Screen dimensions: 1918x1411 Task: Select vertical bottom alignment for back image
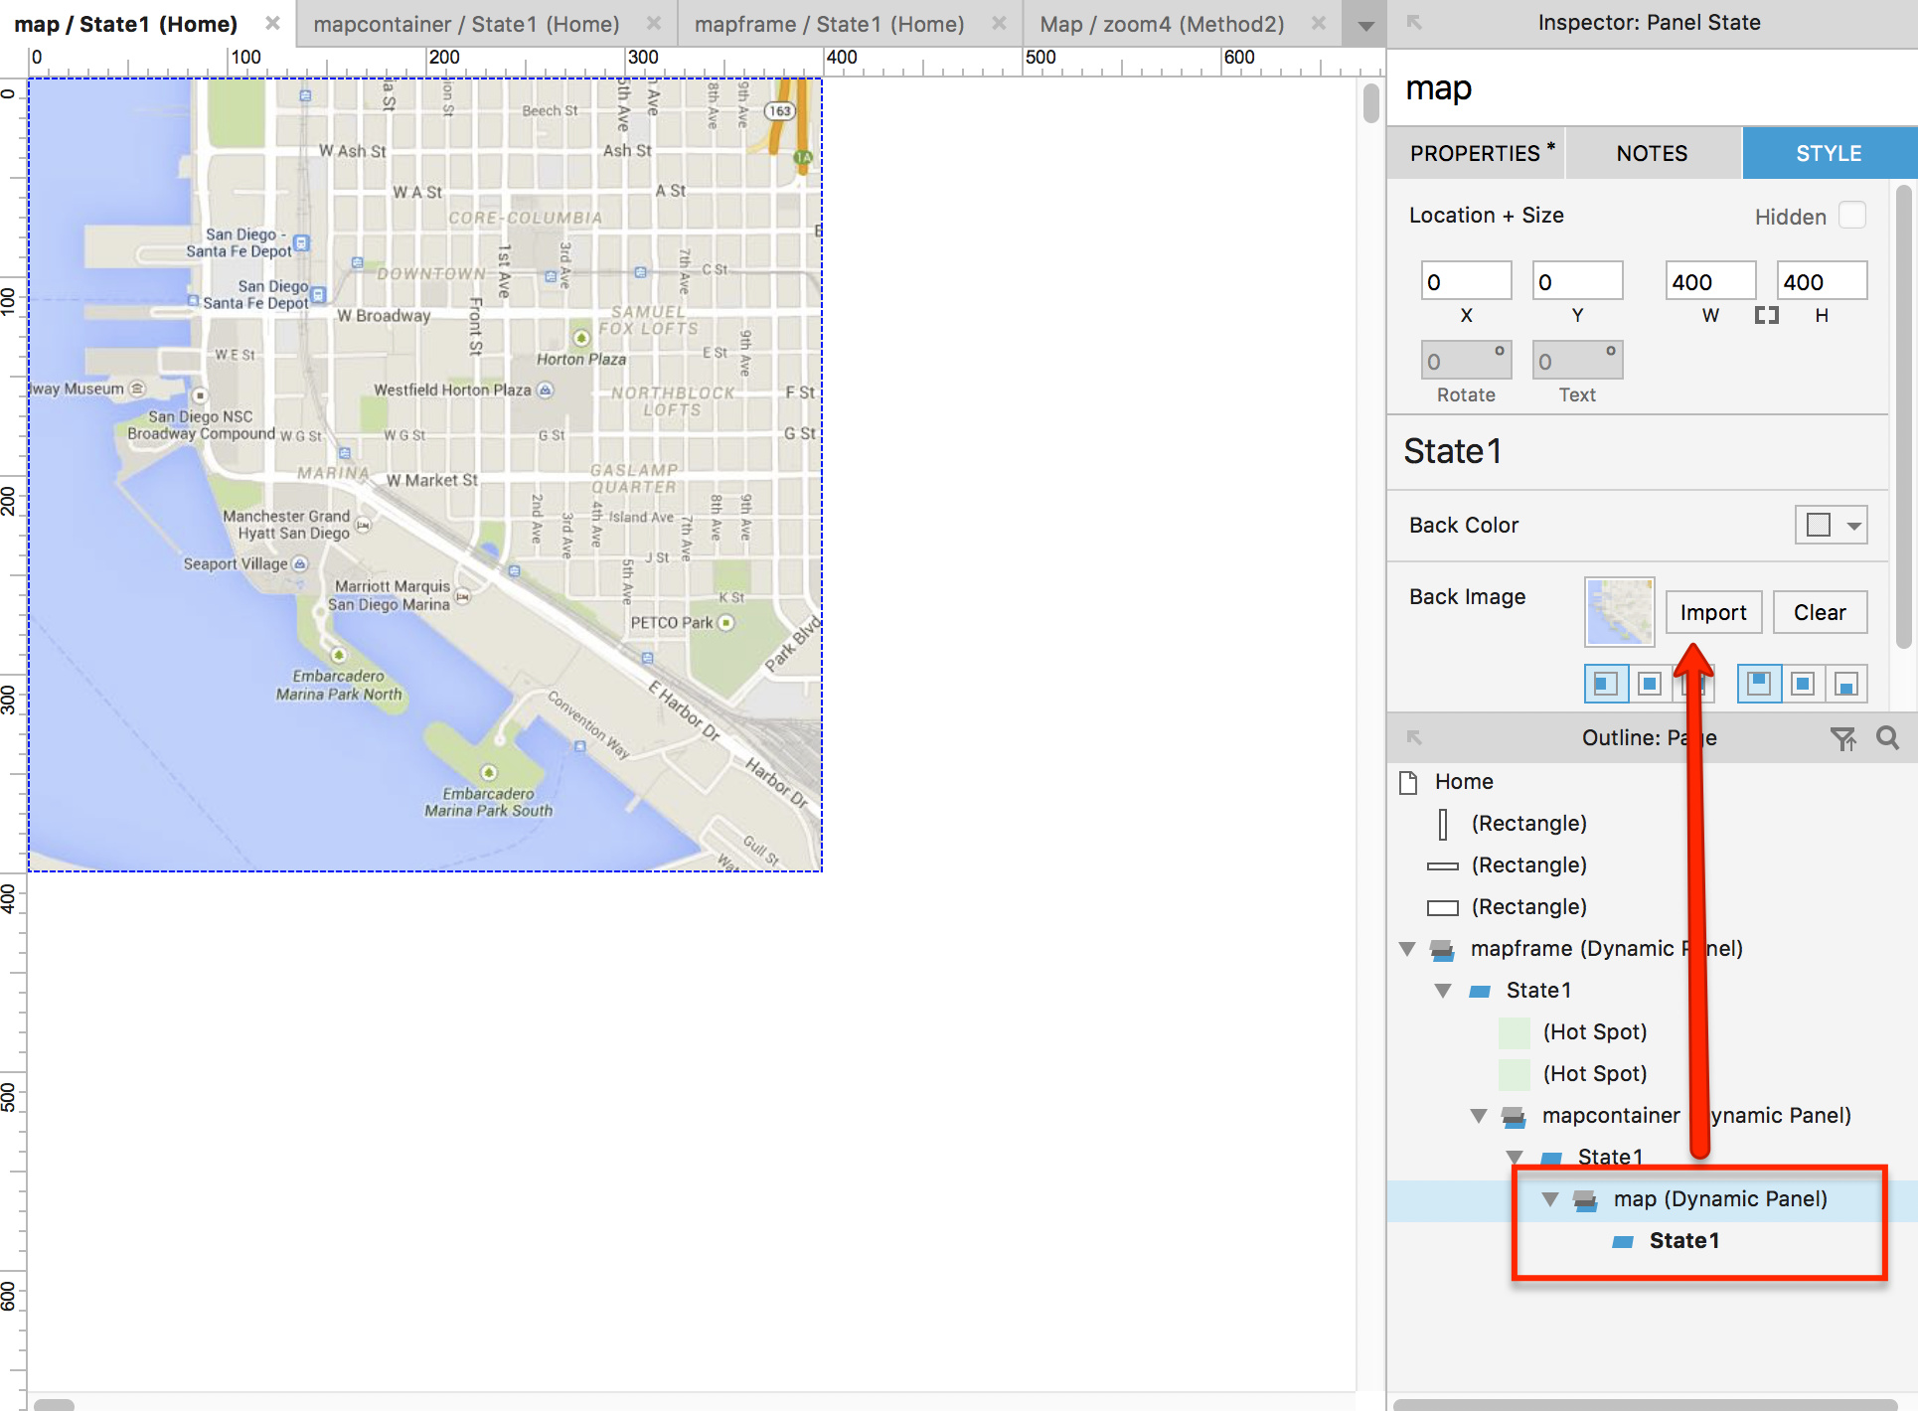1847,684
